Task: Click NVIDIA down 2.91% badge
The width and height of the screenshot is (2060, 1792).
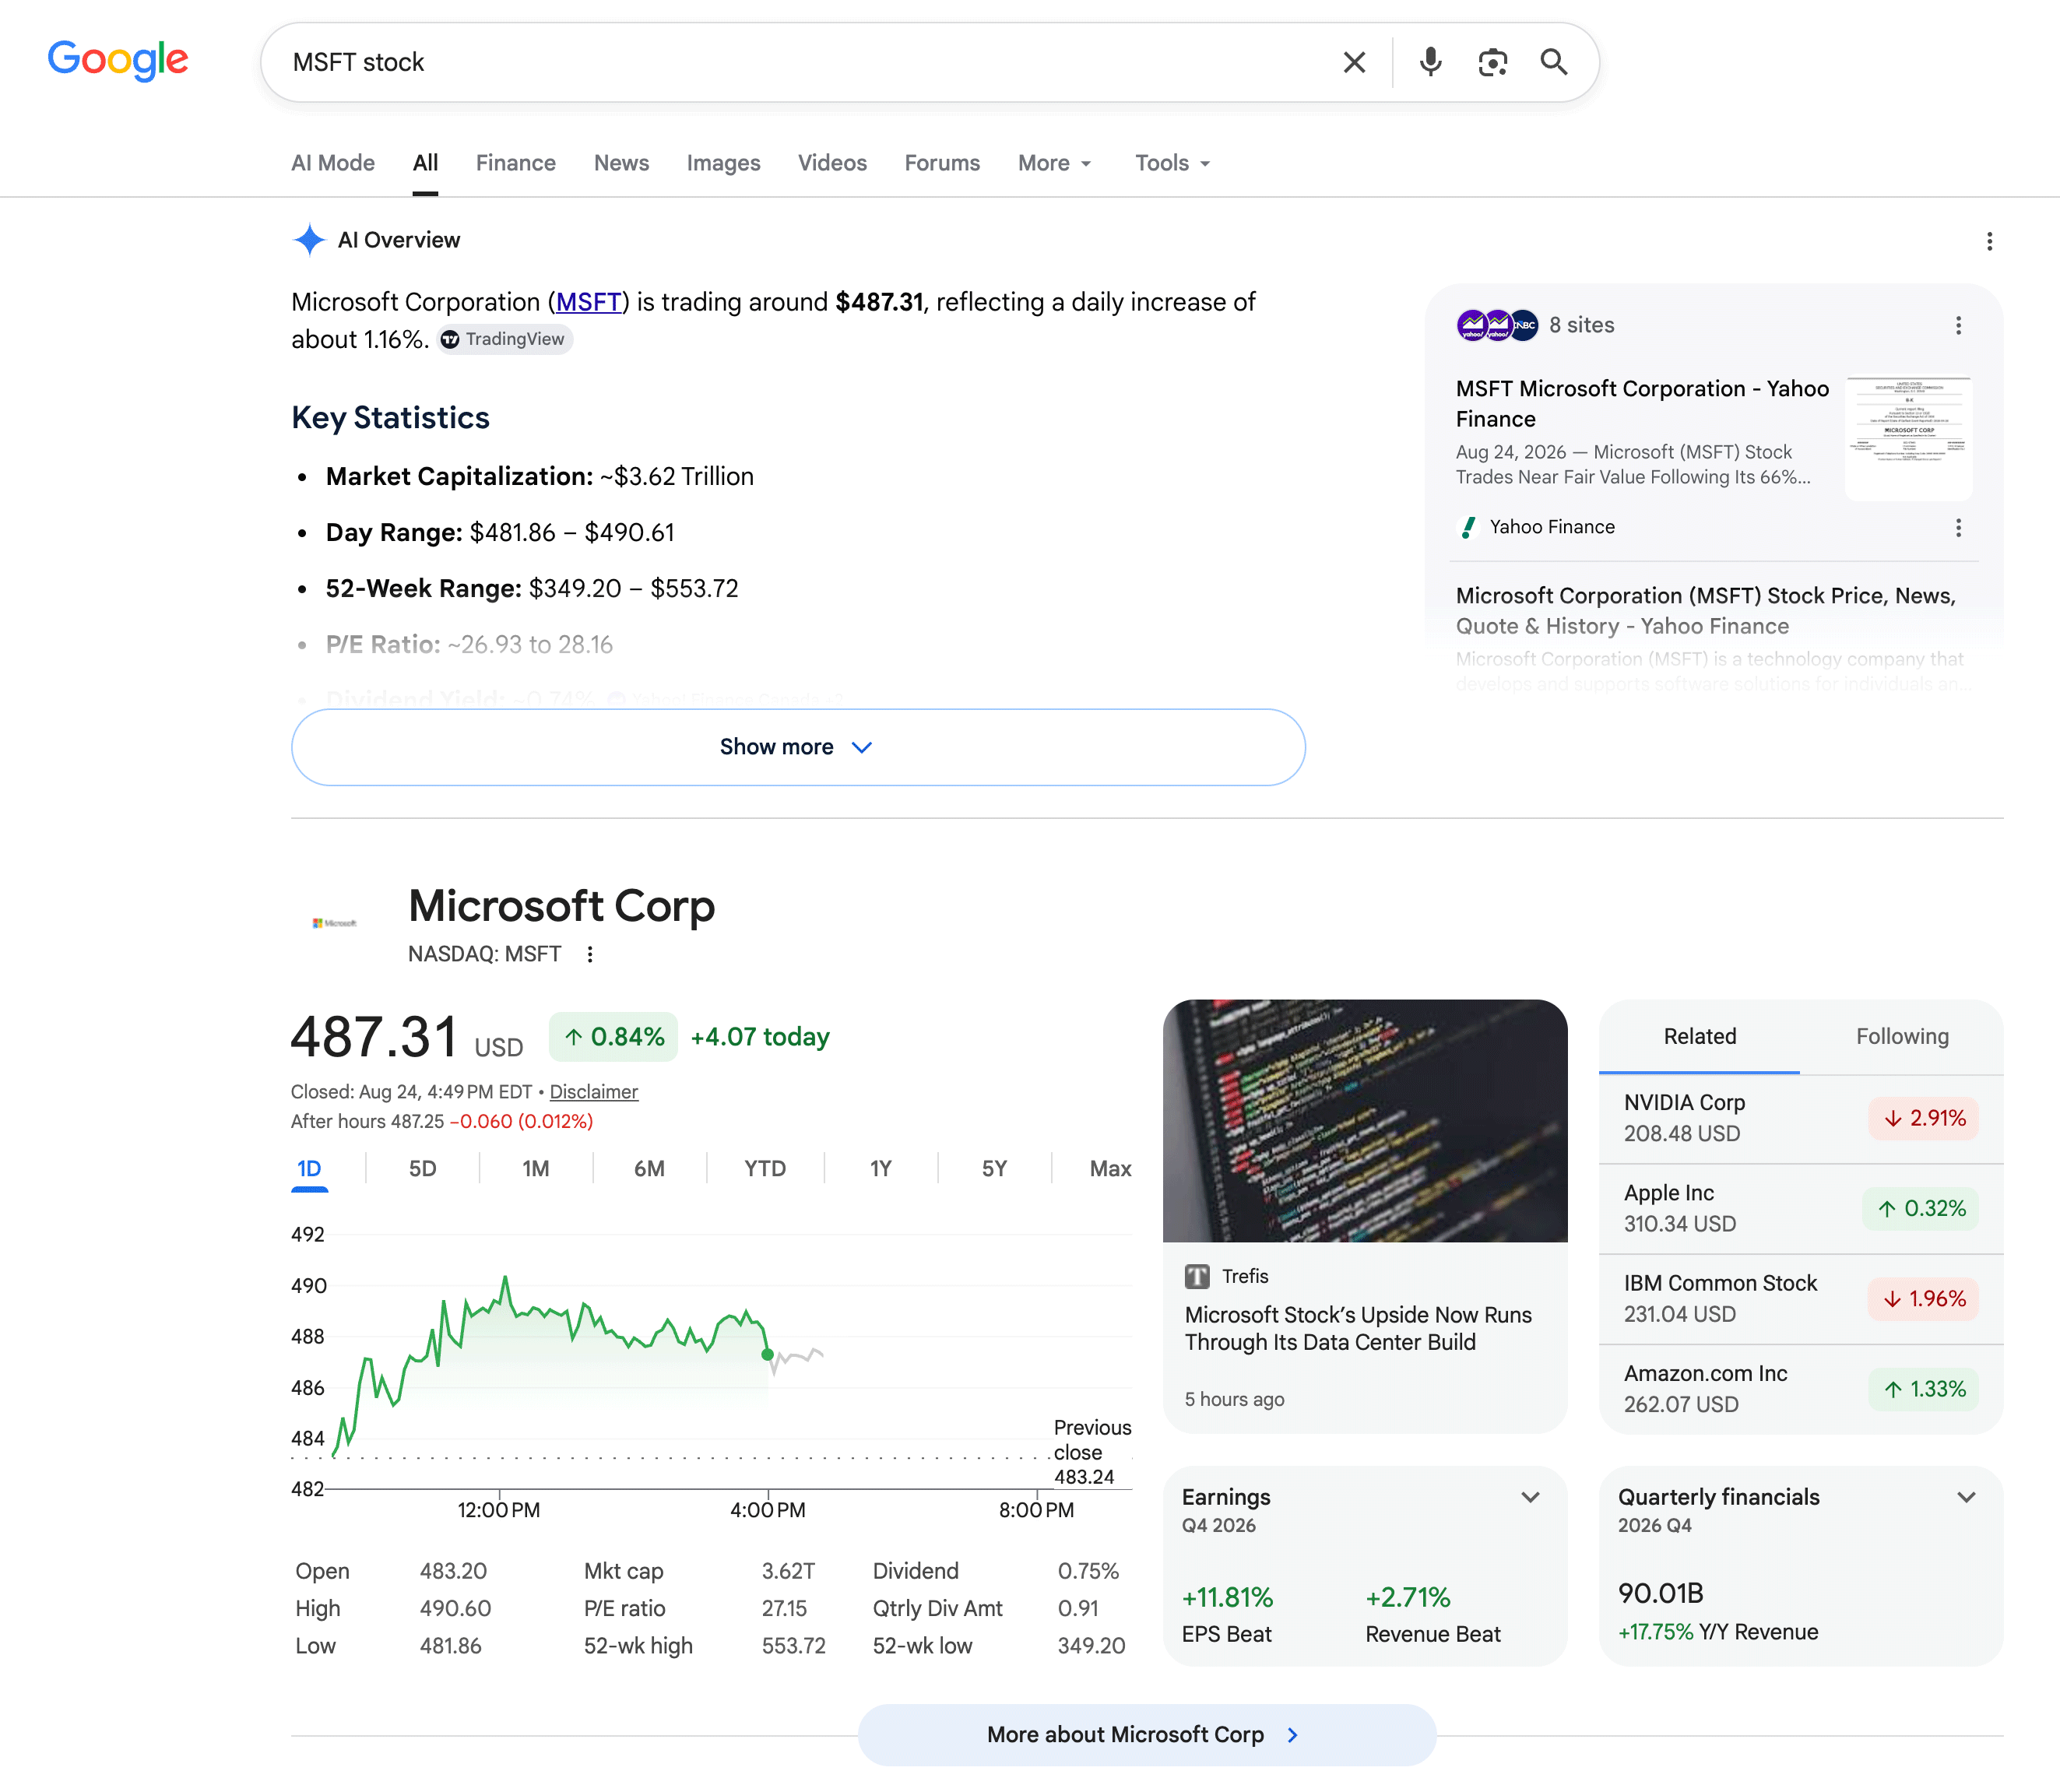Action: coord(1923,1118)
